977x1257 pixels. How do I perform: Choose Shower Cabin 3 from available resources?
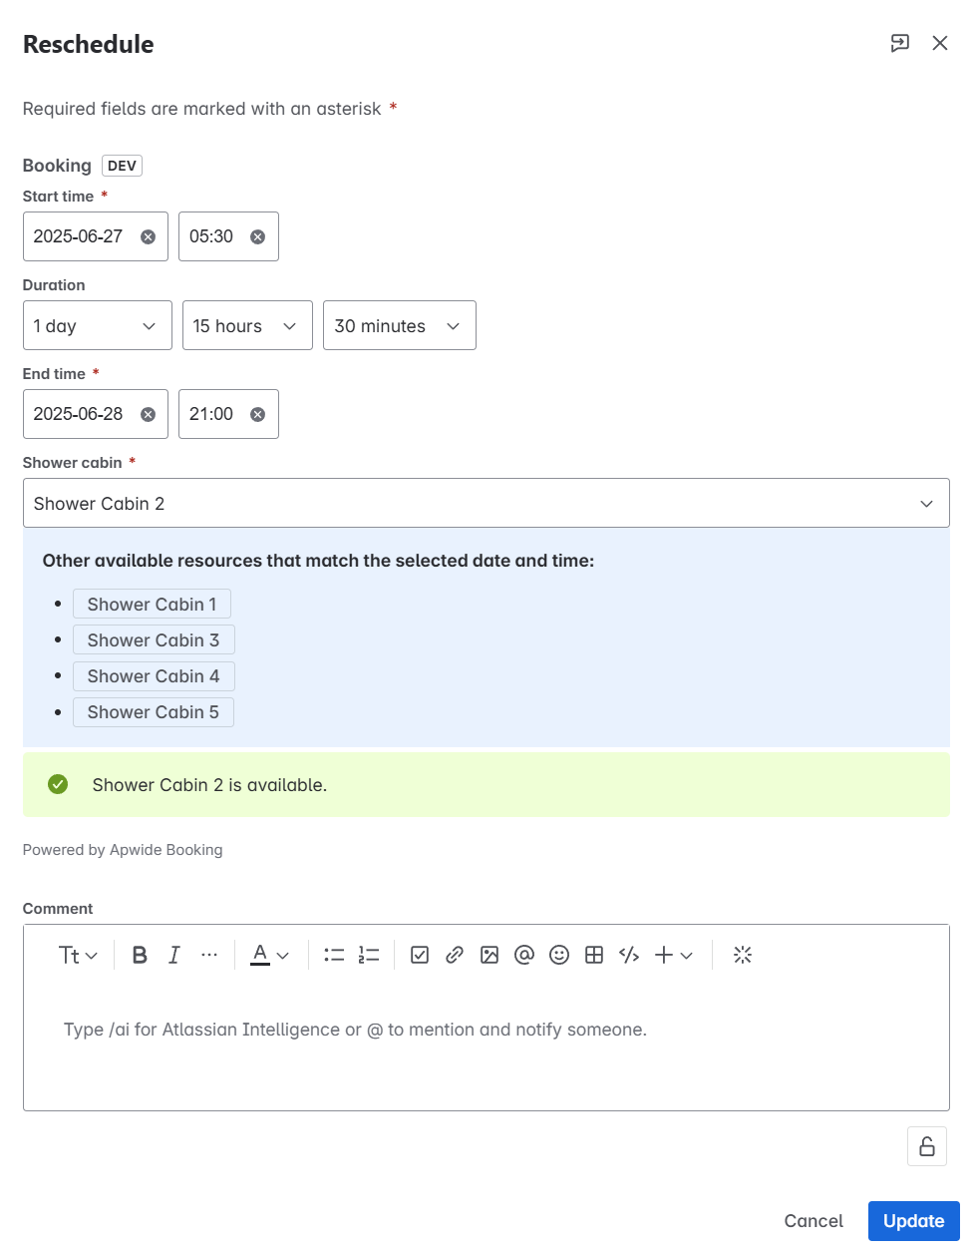pos(153,640)
